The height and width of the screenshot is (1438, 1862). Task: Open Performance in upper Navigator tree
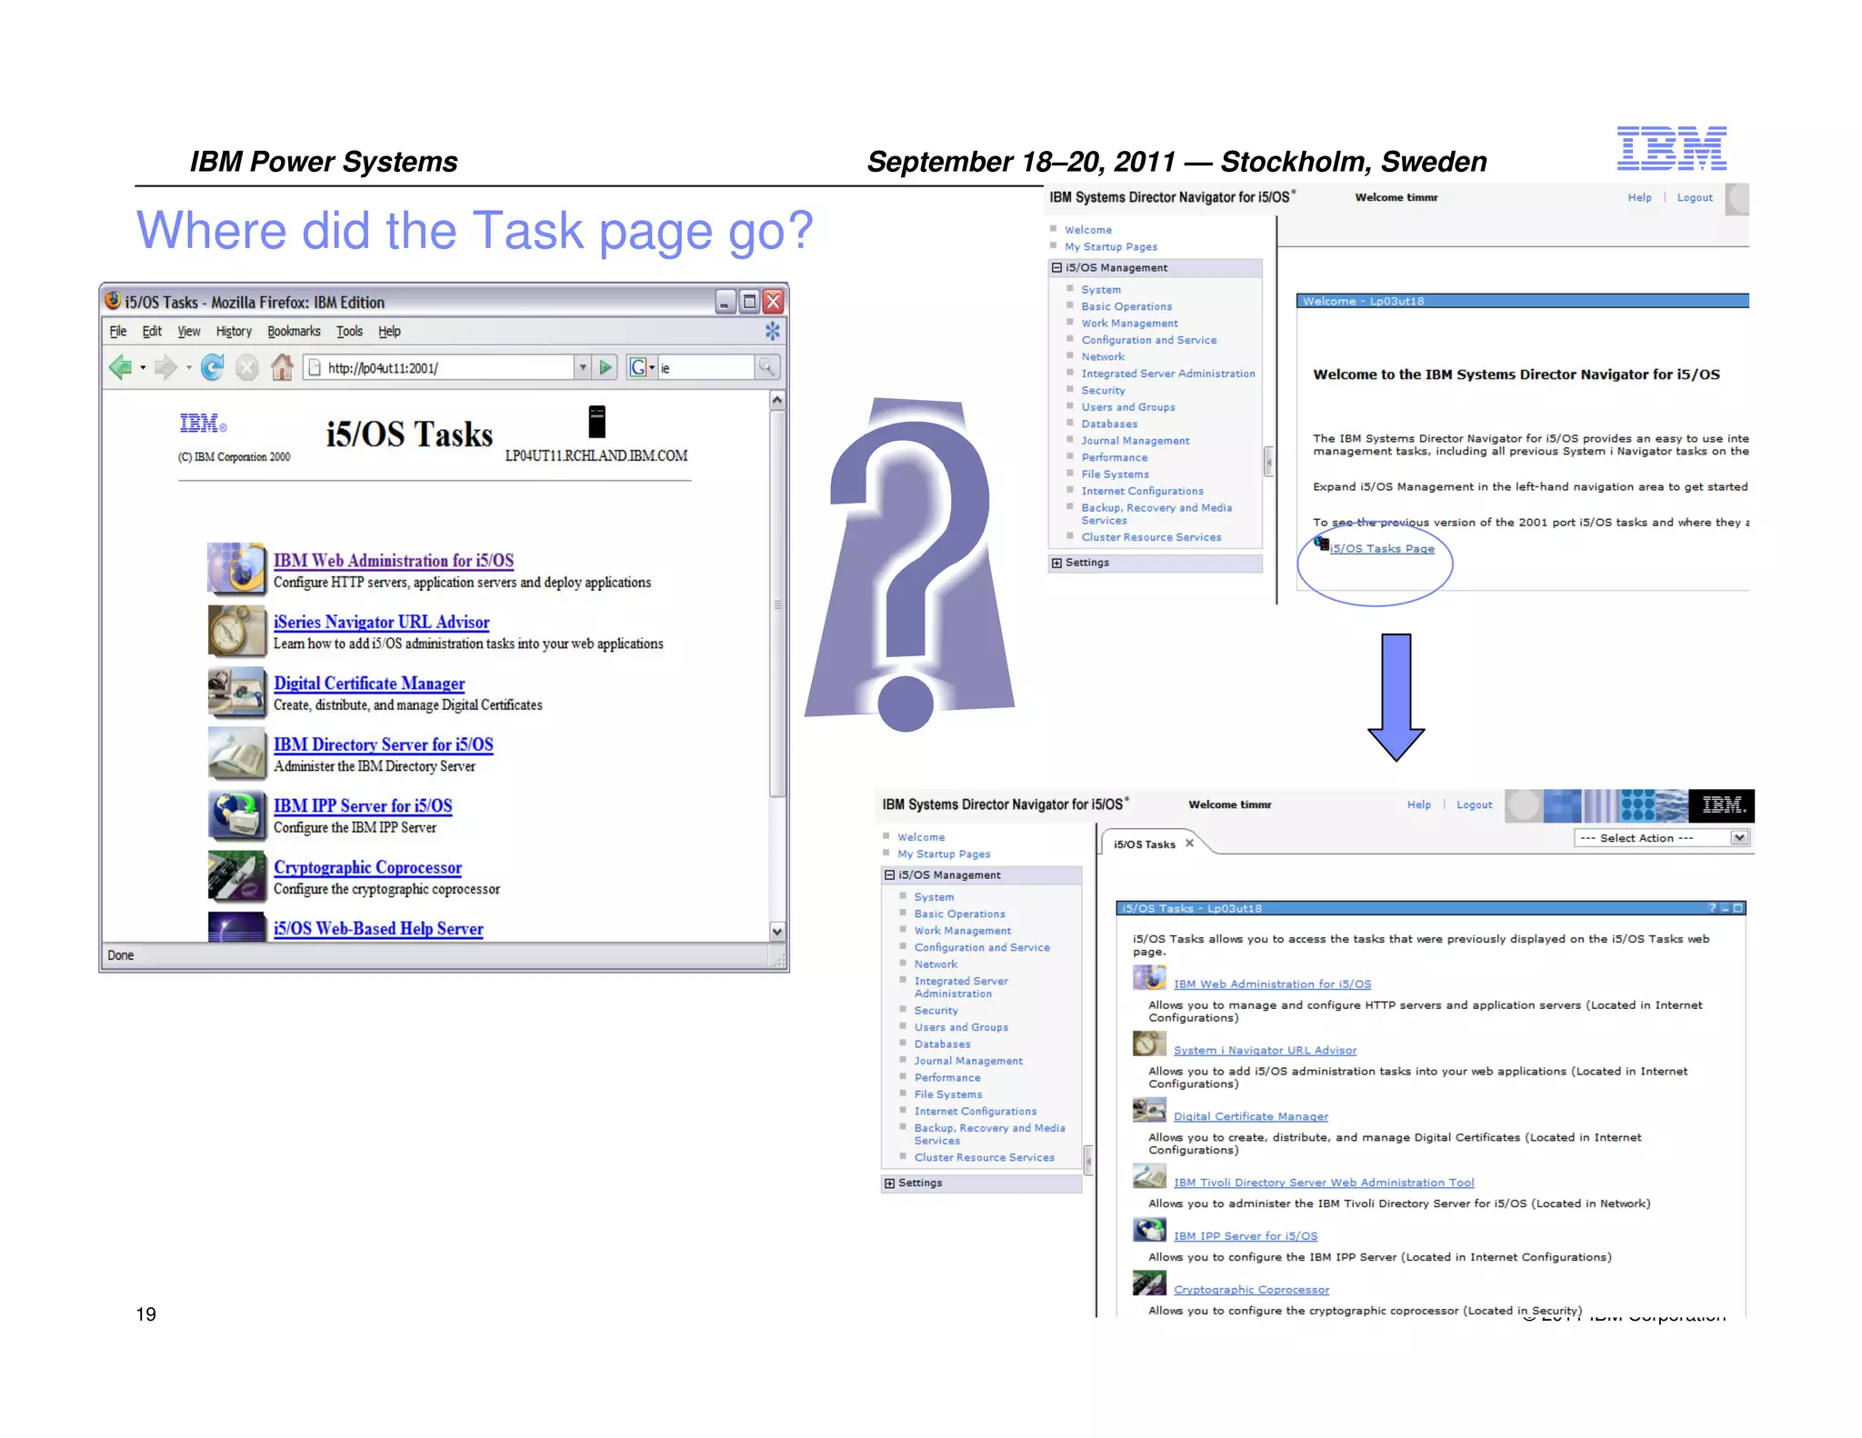point(1114,457)
